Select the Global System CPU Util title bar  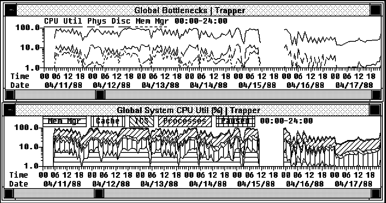coord(189,110)
